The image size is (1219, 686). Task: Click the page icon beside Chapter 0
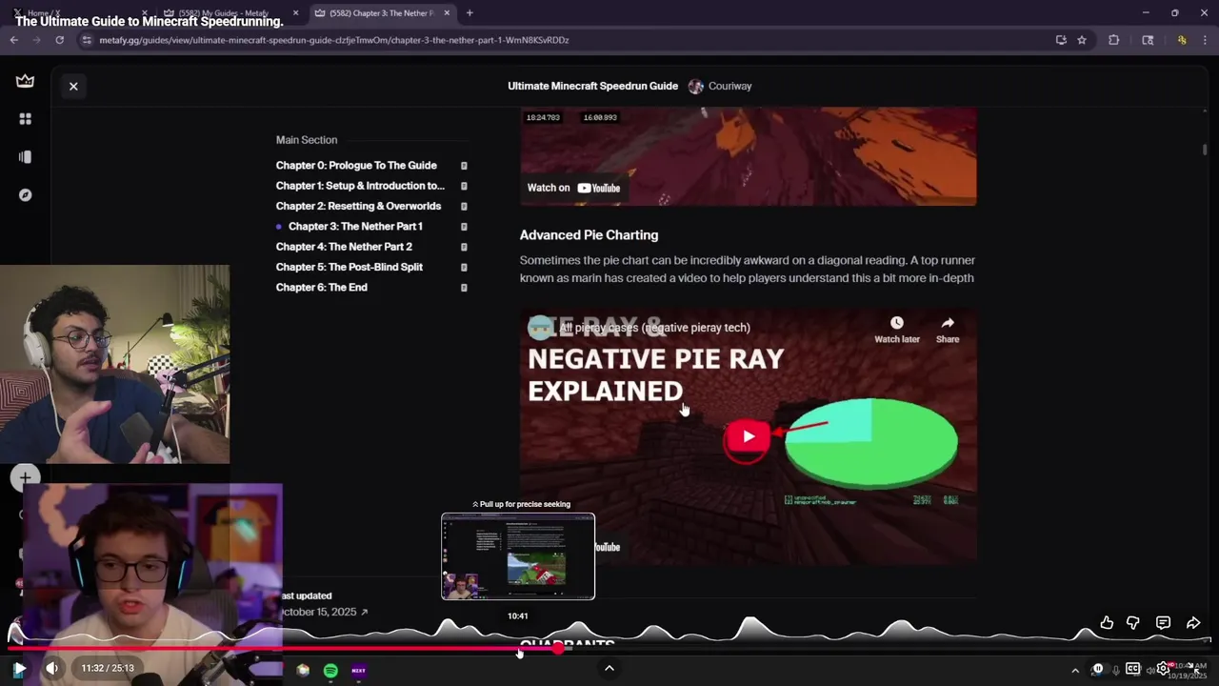464,166
